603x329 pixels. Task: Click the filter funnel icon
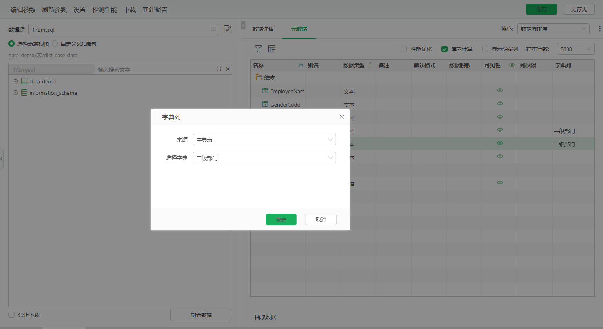click(x=258, y=49)
